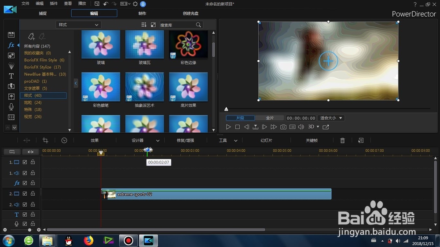
Task: Collapse the library panel left chevron
Action: pos(76,83)
